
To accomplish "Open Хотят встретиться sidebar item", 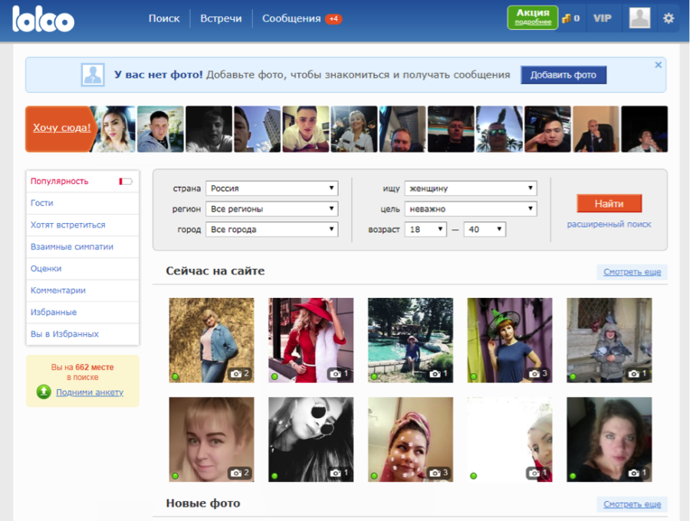I will [83, 224].
